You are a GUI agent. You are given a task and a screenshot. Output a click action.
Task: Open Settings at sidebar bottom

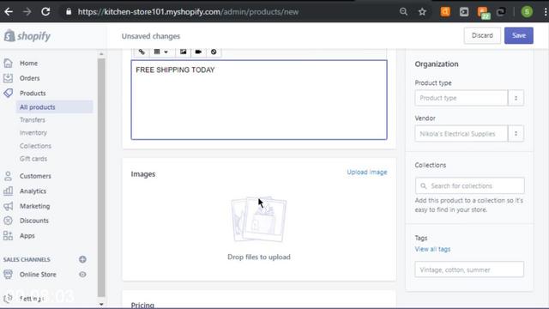[31, 299]
